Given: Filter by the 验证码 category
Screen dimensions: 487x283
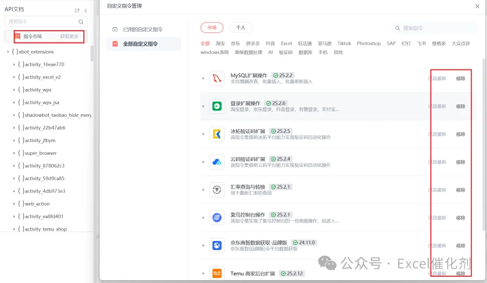Looking at the screenshot, I should 286,52.
